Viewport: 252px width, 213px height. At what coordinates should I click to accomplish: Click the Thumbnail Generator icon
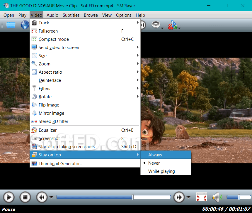[x=34, y=164]
